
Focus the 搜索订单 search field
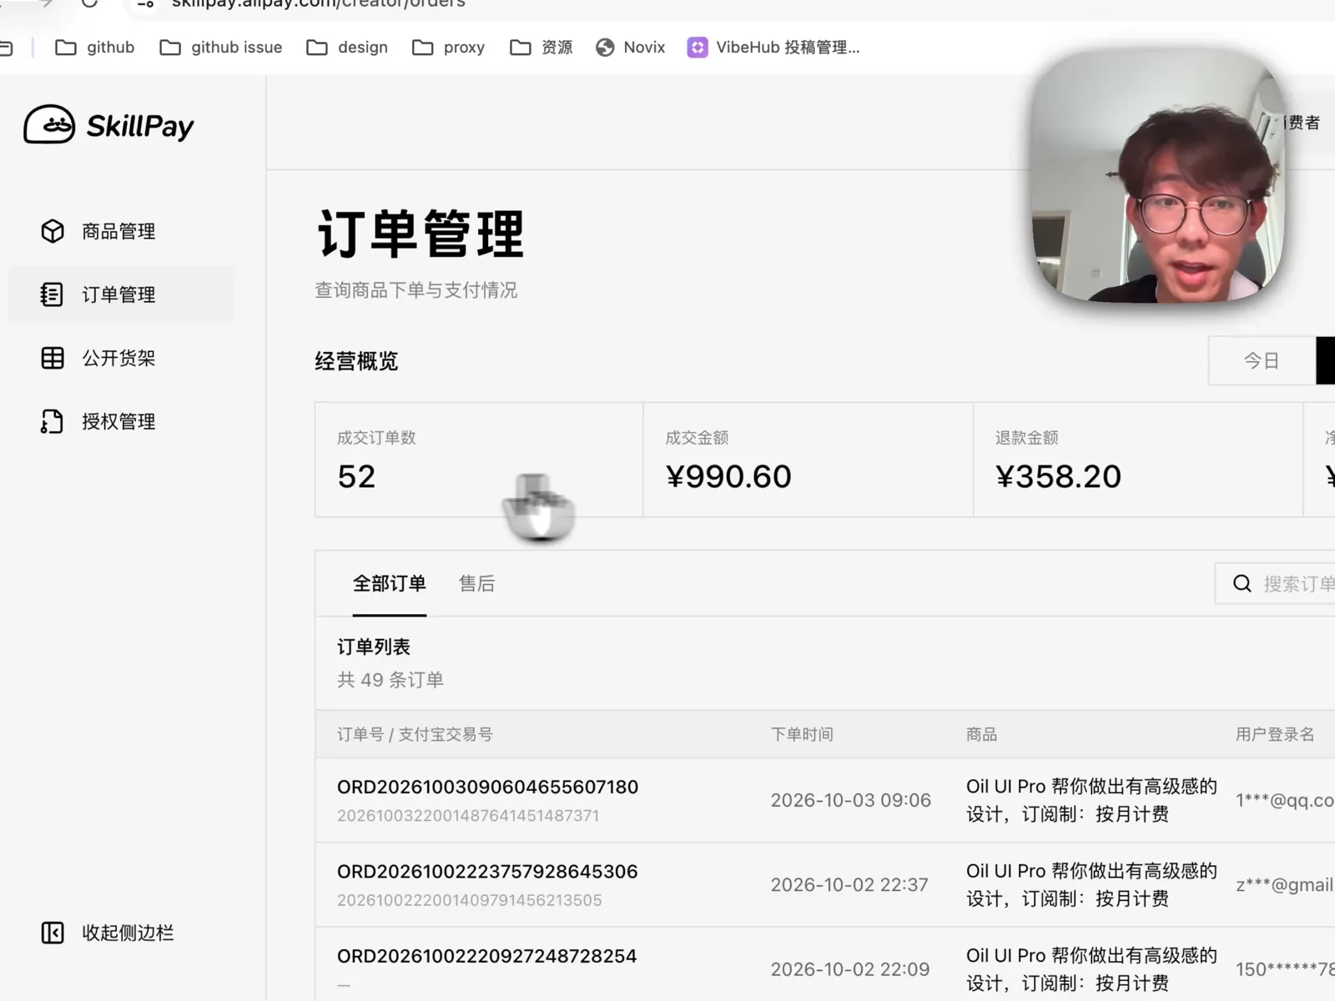[1275, 584]
